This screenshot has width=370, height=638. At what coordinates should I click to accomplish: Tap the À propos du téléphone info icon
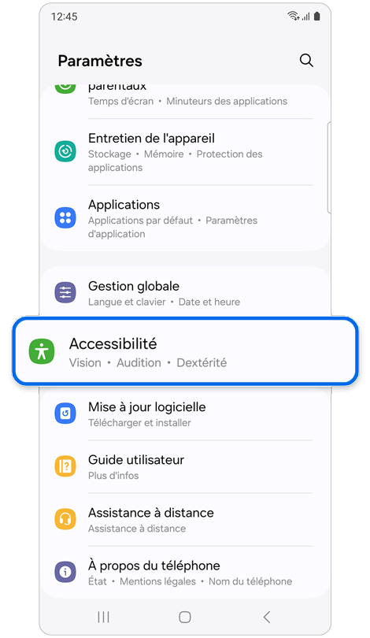65,572
